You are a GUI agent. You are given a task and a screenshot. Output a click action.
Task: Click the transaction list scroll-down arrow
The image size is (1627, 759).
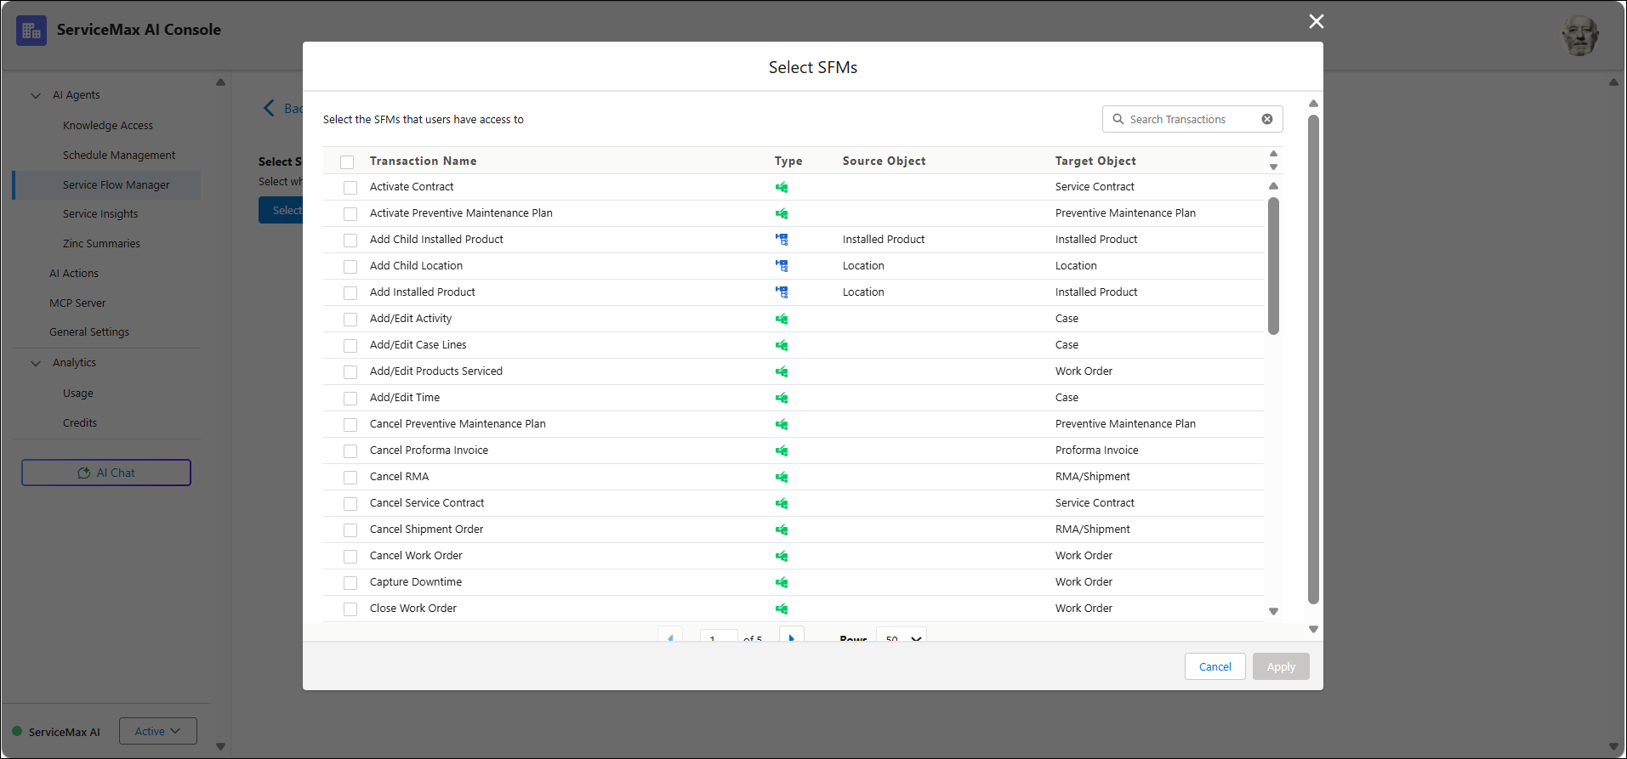click(x=1273, y=611)
